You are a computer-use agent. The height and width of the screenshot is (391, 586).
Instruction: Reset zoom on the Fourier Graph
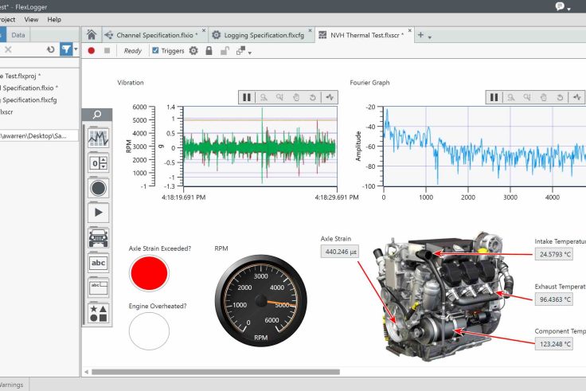(x=560, y=97)
